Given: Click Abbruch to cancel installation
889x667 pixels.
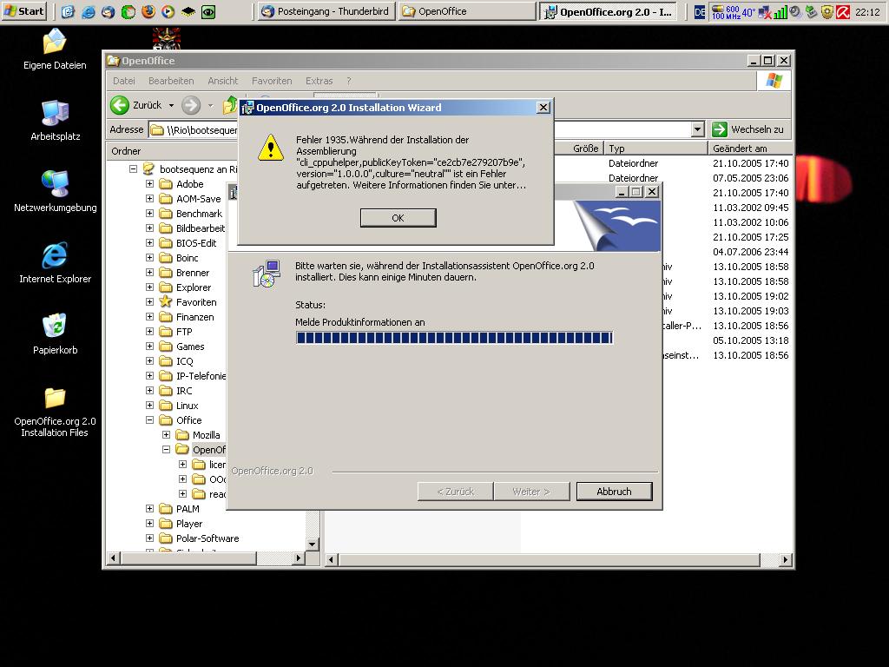Looking at the screenshot, I should [614, 492].
